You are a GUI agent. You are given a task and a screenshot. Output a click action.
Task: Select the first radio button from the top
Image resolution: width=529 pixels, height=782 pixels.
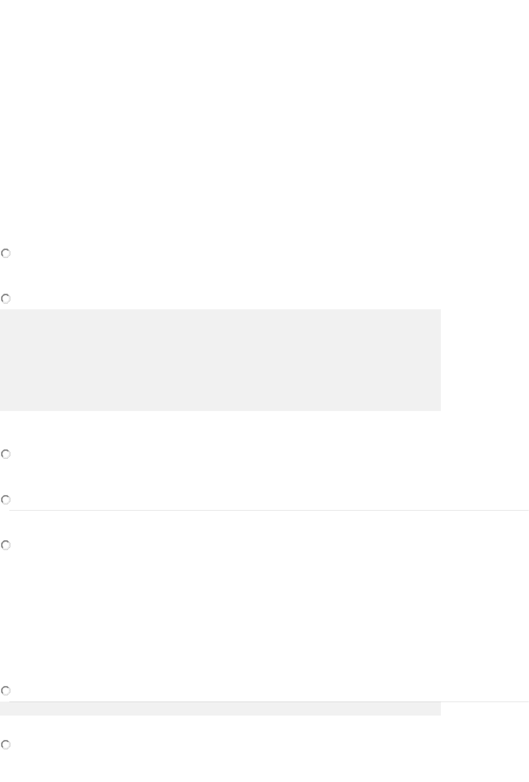coord(6,254)
